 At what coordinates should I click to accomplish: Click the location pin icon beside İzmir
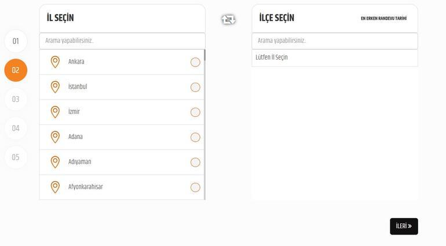click(x=55, y=112)
